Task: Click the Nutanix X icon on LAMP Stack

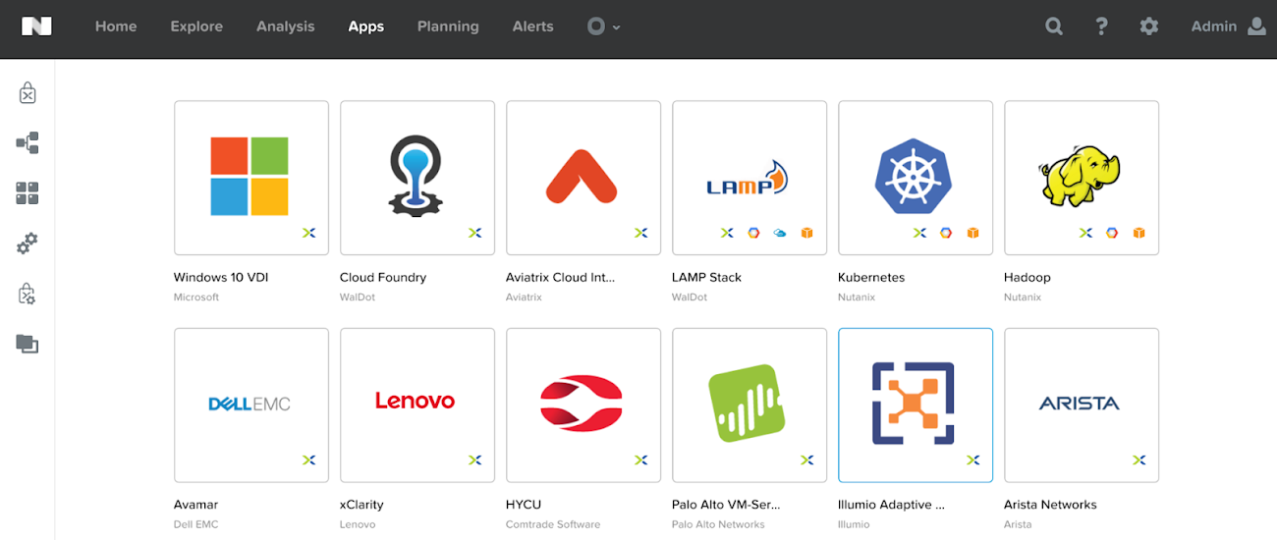Action: click(x=727, y=233)
